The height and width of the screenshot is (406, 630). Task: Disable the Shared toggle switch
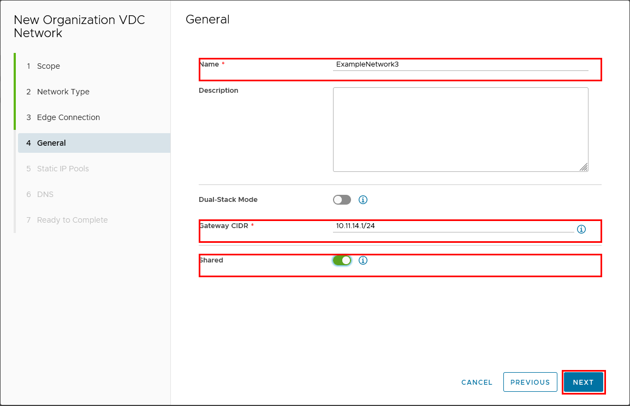point(342,260)
